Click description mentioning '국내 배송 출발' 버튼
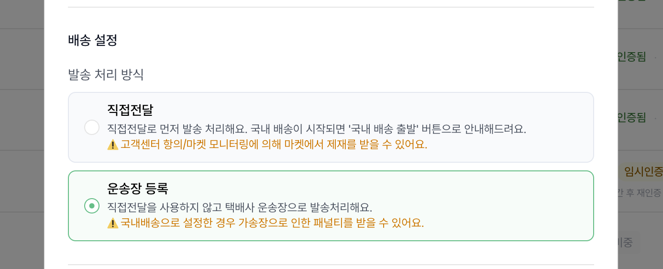The width and height of the screenshot is (663, 269). point(317,129)
